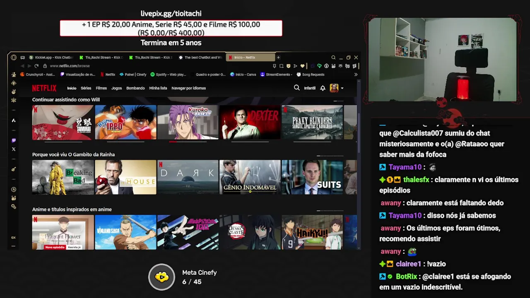This screenshot has height=298, width=530.
Task: Select the Início – Netflix tab
Action: coord(250,58)
